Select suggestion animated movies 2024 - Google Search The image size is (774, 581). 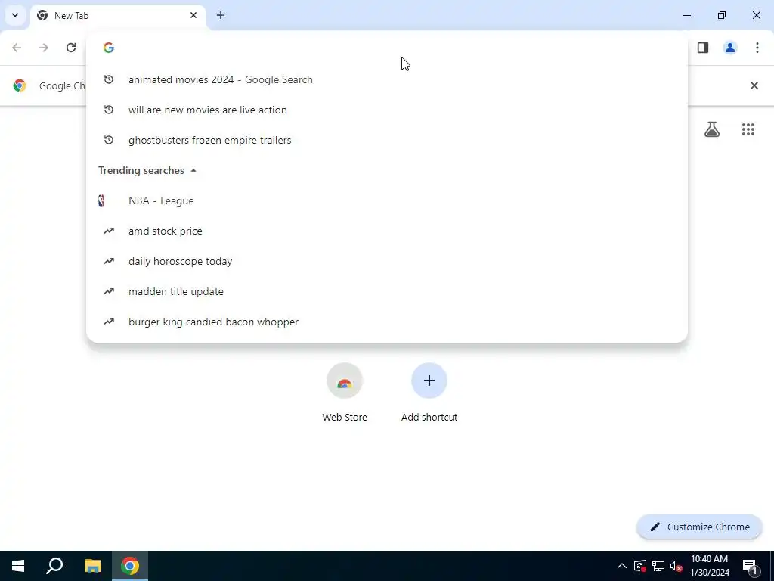click(x=387, y=79)
